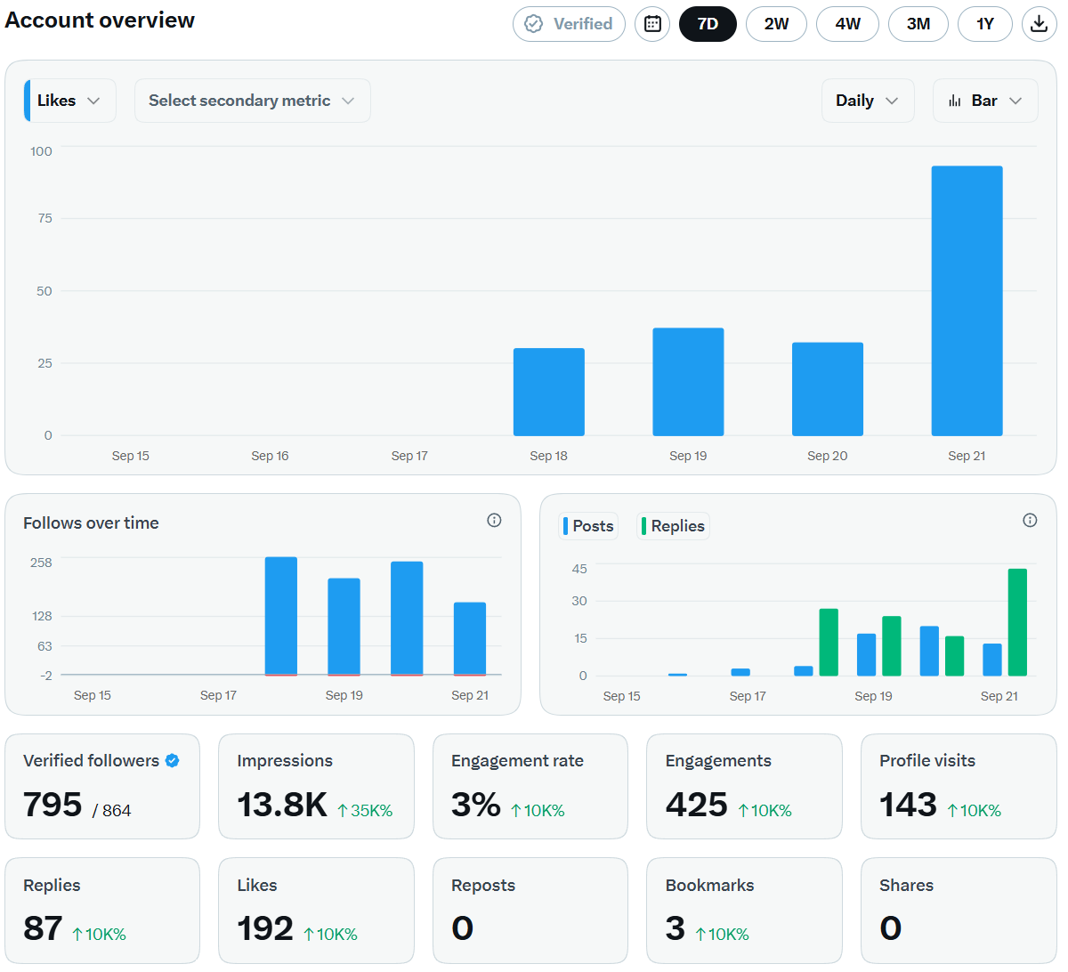The height and width of the screenshot is (972, 1068).
Task: Click the Sep 20 Likes bar
Action: pyautogui.click(x=828, y=389)
